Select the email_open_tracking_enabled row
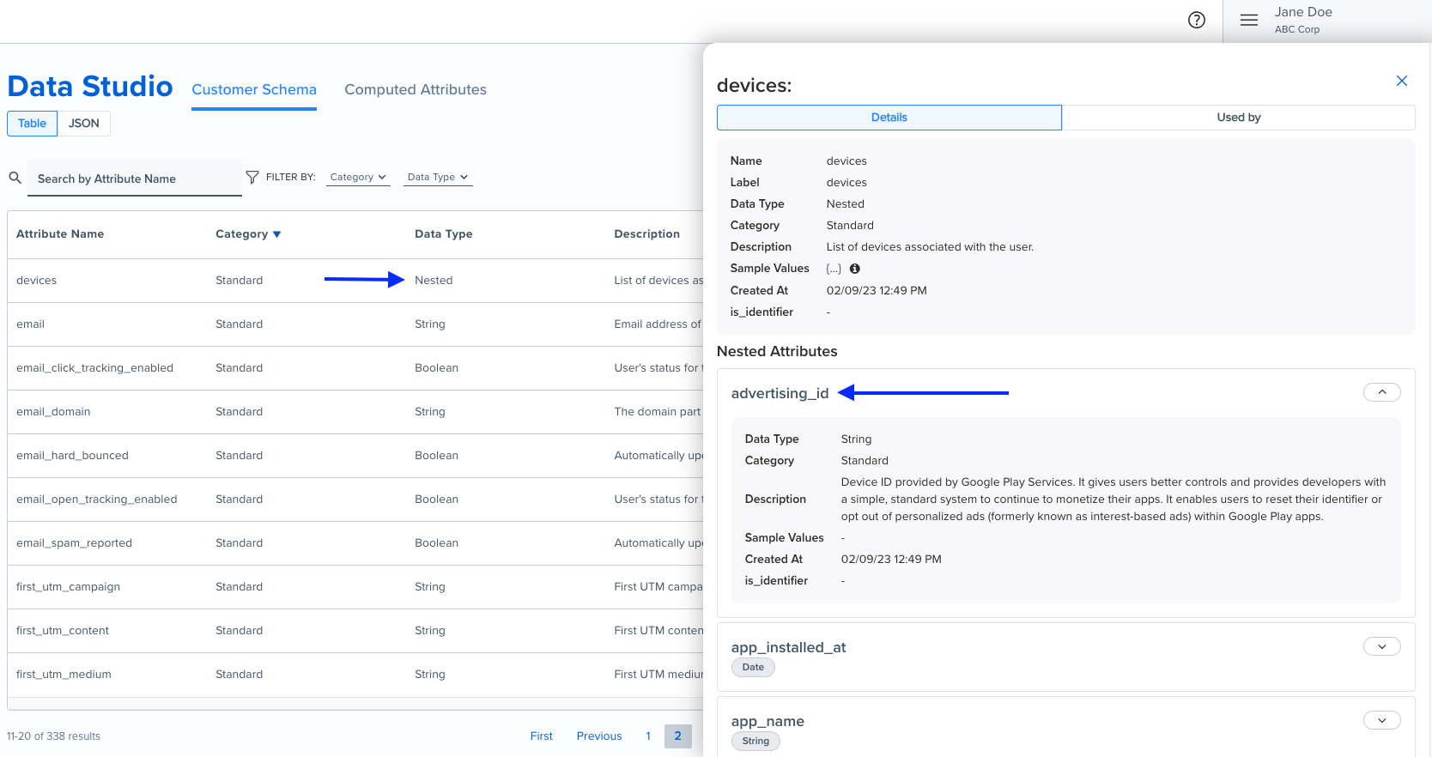Image resolution: width=1432 pixels, height=757 pixels. (355, 500)
